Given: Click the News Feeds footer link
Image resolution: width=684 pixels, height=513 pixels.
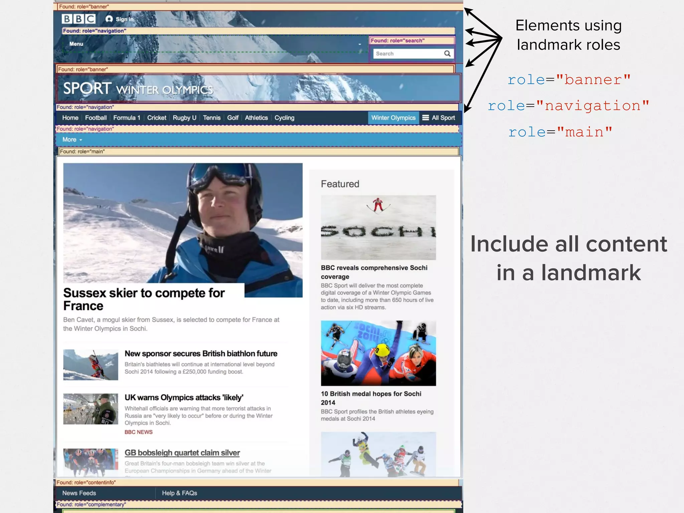Looking at the screenshot, I should pyautogui.click(x=79, y=493).
